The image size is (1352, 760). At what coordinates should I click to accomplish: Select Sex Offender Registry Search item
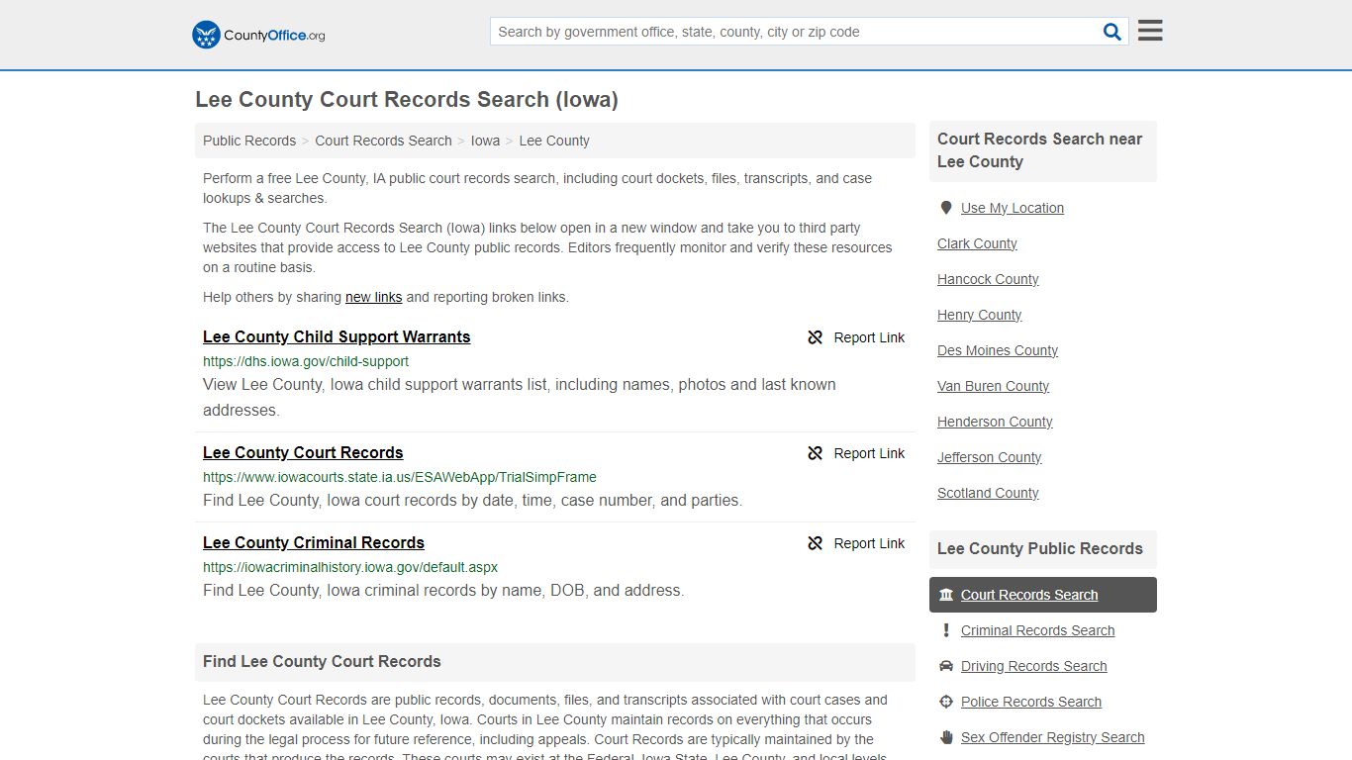[1052, 737]
